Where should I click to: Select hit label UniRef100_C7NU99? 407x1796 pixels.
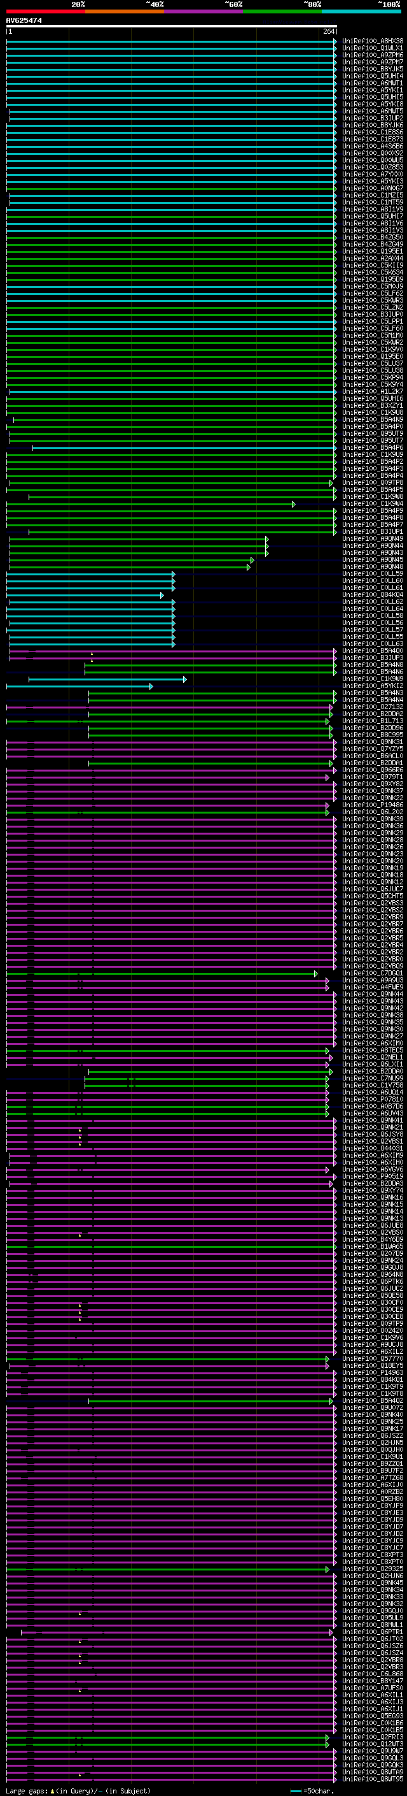tap(373, 1079)
